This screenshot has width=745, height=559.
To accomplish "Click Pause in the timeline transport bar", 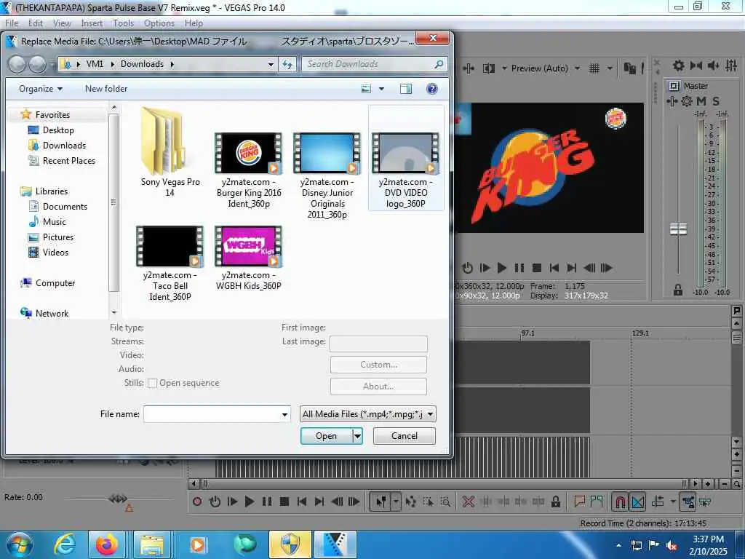I will pyautogui.click(x=267, y=501).
